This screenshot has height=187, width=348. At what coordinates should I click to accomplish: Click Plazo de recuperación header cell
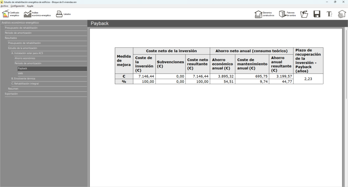pyautogui.click(x=308, y=61)
